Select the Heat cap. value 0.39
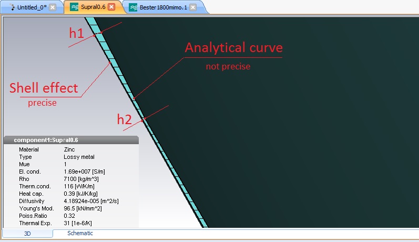 (x=80, y=194)
